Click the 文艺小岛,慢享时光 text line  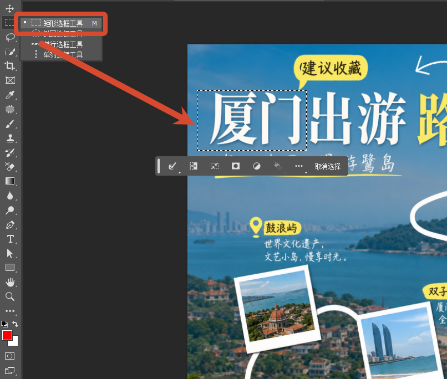point(306,257)
